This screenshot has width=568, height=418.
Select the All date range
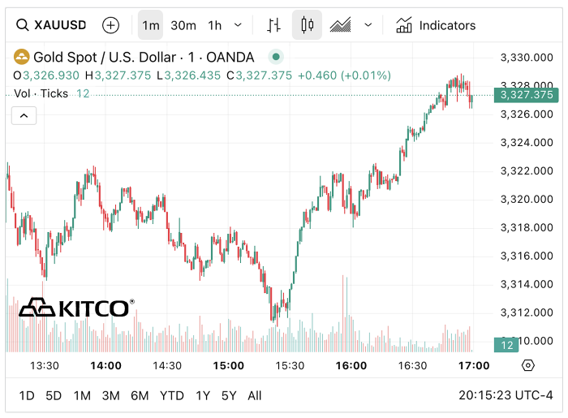pyautogui.click(x=255, y=395)
